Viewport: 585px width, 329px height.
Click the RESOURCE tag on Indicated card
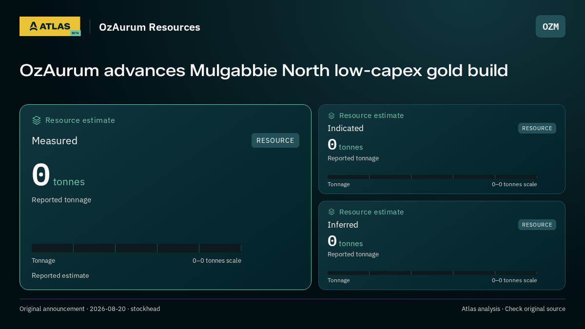(x=537, y=128)
